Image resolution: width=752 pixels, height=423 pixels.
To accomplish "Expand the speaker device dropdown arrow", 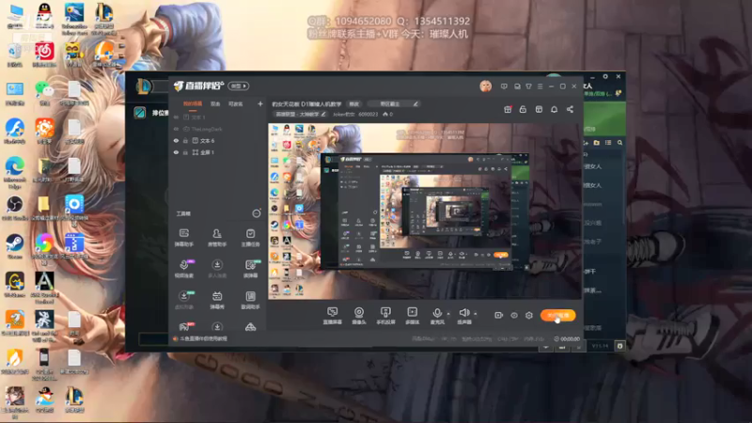I will pyautogui.click(x=476, y=314).
